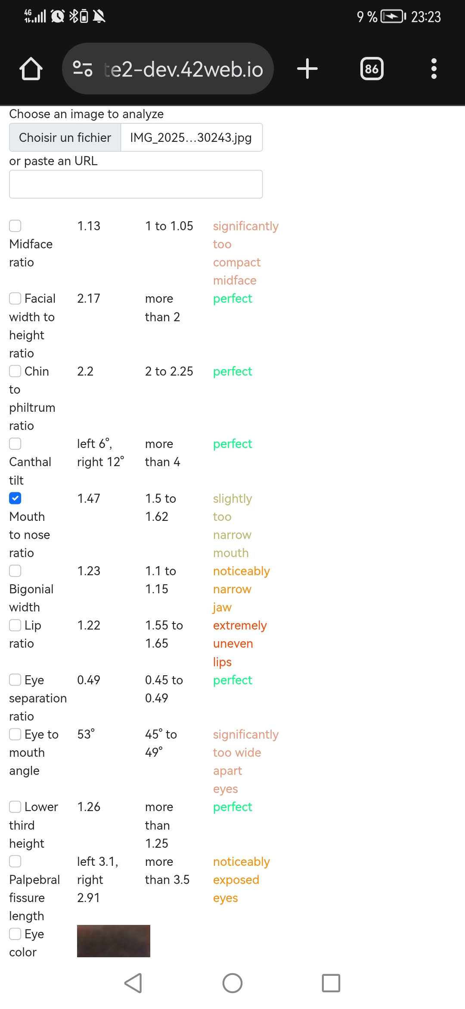Open a new tab with plus icon
This screenshot has width=465, height=1009.
307,69
